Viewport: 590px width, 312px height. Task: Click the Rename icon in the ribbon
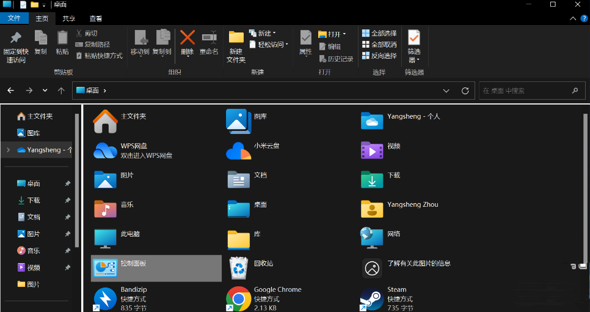pyautogui.click(x=209, y=42)
